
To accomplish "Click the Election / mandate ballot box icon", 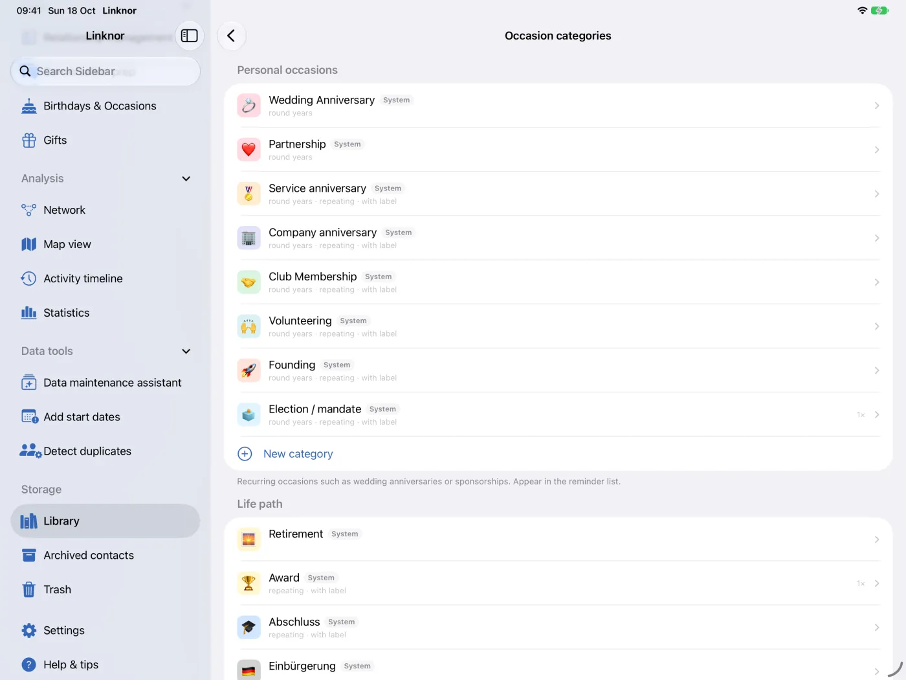I will [x=249, y=414].
